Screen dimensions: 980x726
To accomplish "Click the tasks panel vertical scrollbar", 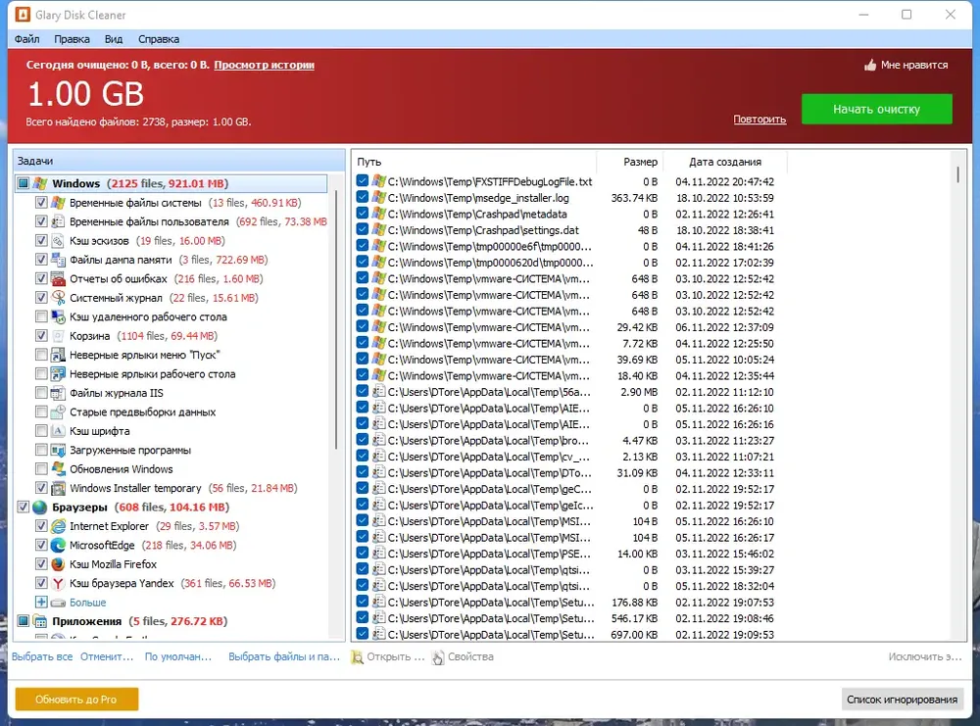I will [x=336, y=319].
